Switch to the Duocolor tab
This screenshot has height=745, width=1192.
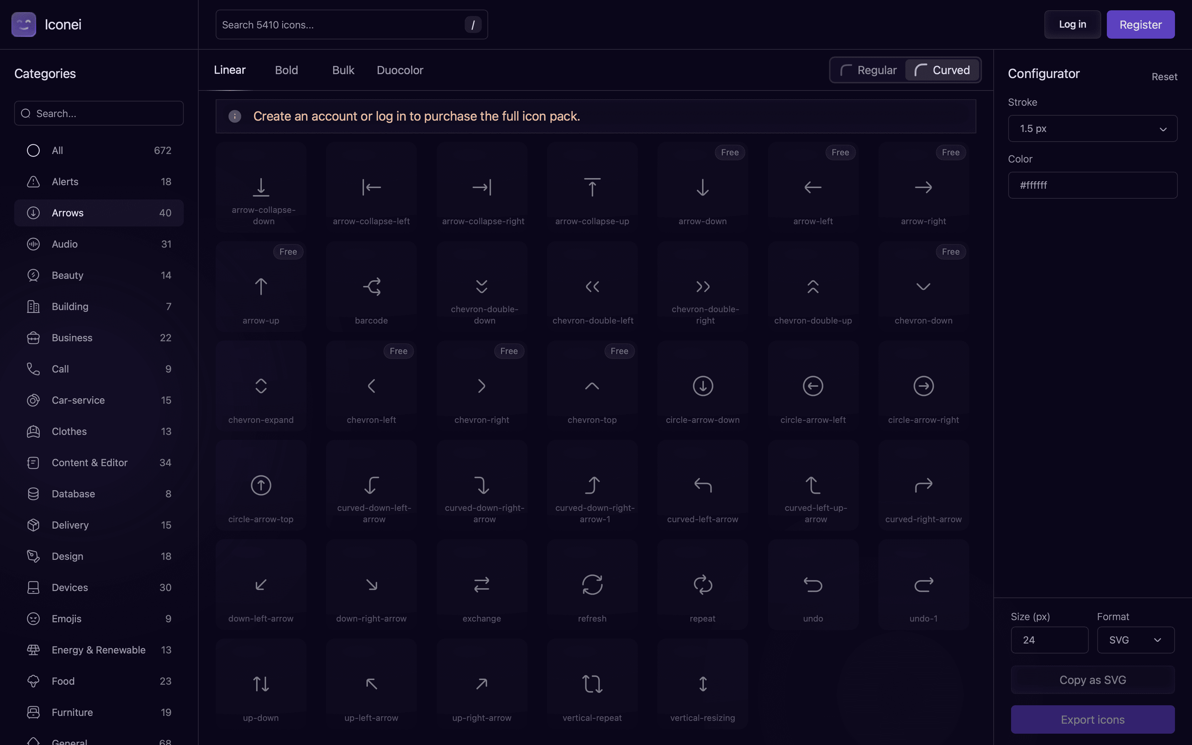400,70
